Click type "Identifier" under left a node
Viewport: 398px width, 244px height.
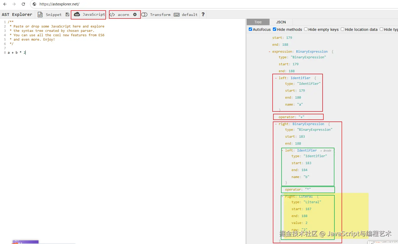[303, 84]
